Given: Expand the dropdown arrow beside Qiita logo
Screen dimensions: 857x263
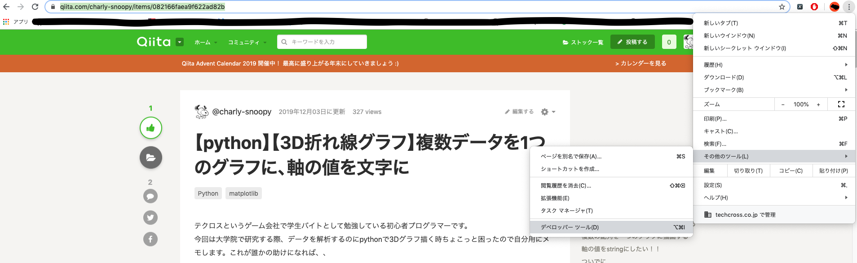Looking at the screenshot, I should tap(180, 42).
